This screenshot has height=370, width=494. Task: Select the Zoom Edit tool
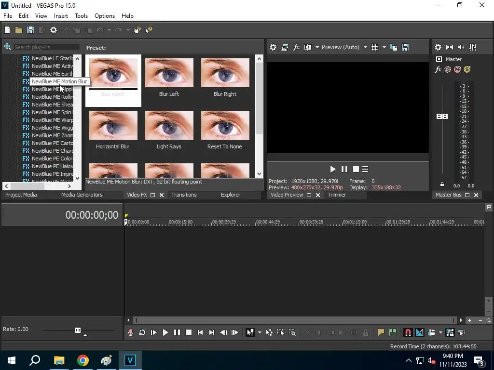(x=292, y=332)
